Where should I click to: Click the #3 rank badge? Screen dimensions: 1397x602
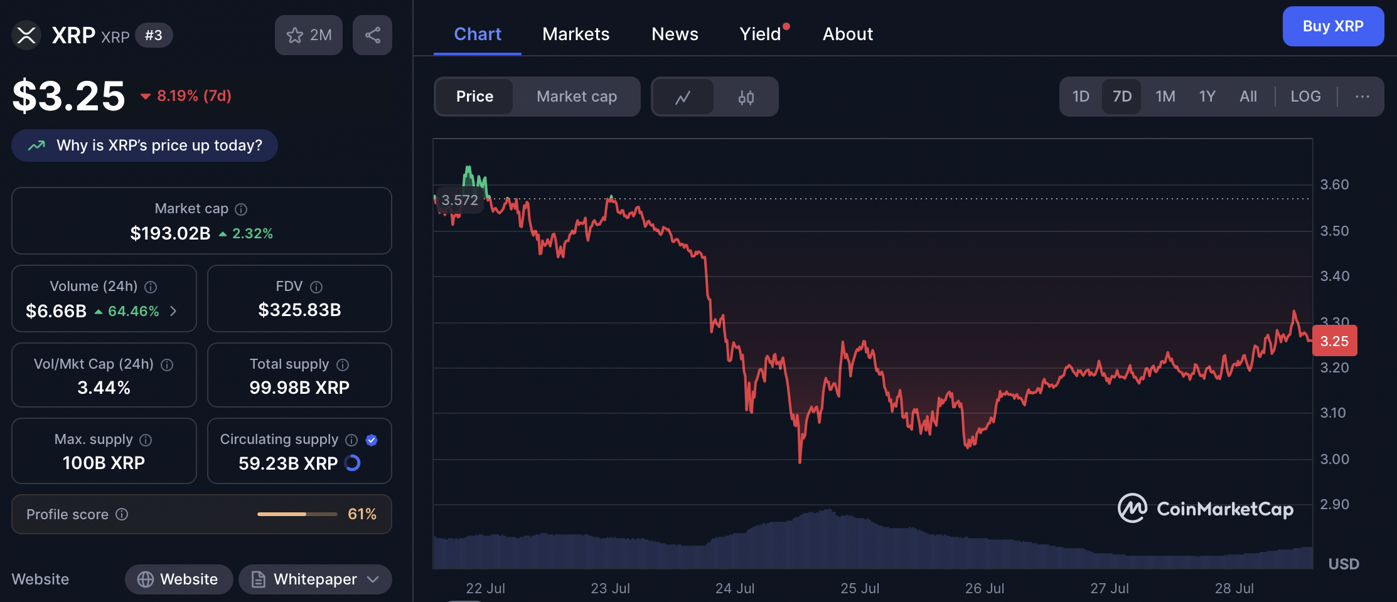[154, 35]
